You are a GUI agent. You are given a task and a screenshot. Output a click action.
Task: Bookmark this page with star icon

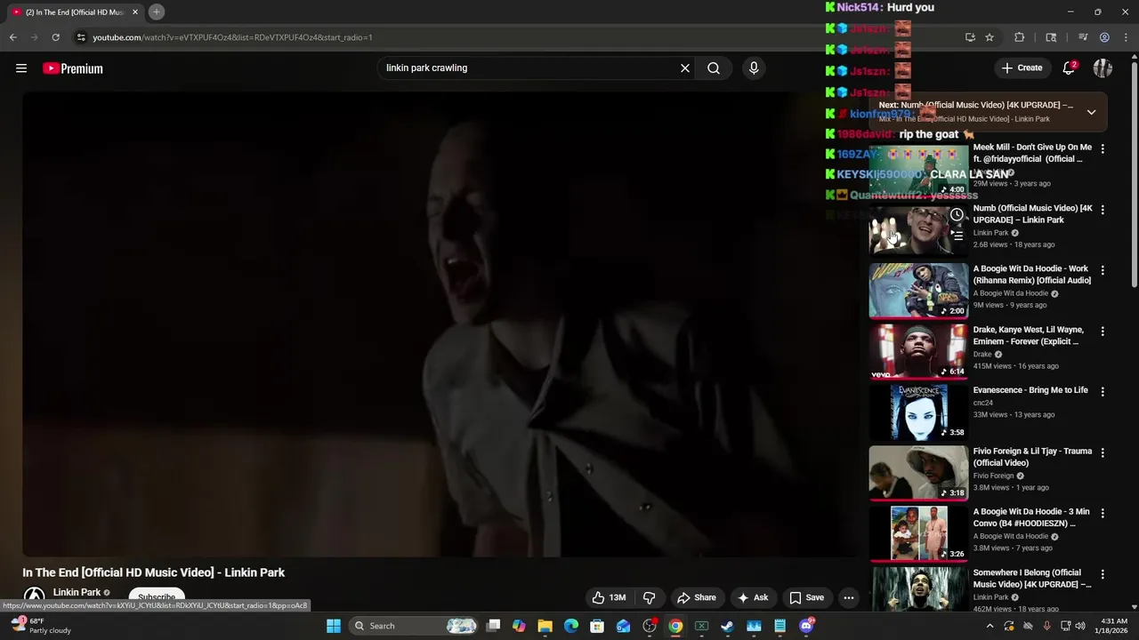(x=990, y=37)
